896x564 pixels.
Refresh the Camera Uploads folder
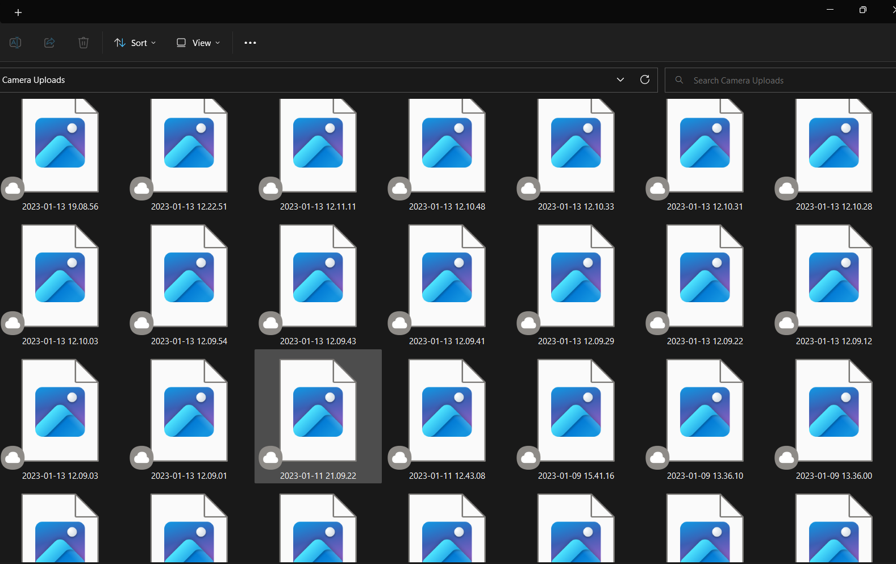click(x=645, y=80)
